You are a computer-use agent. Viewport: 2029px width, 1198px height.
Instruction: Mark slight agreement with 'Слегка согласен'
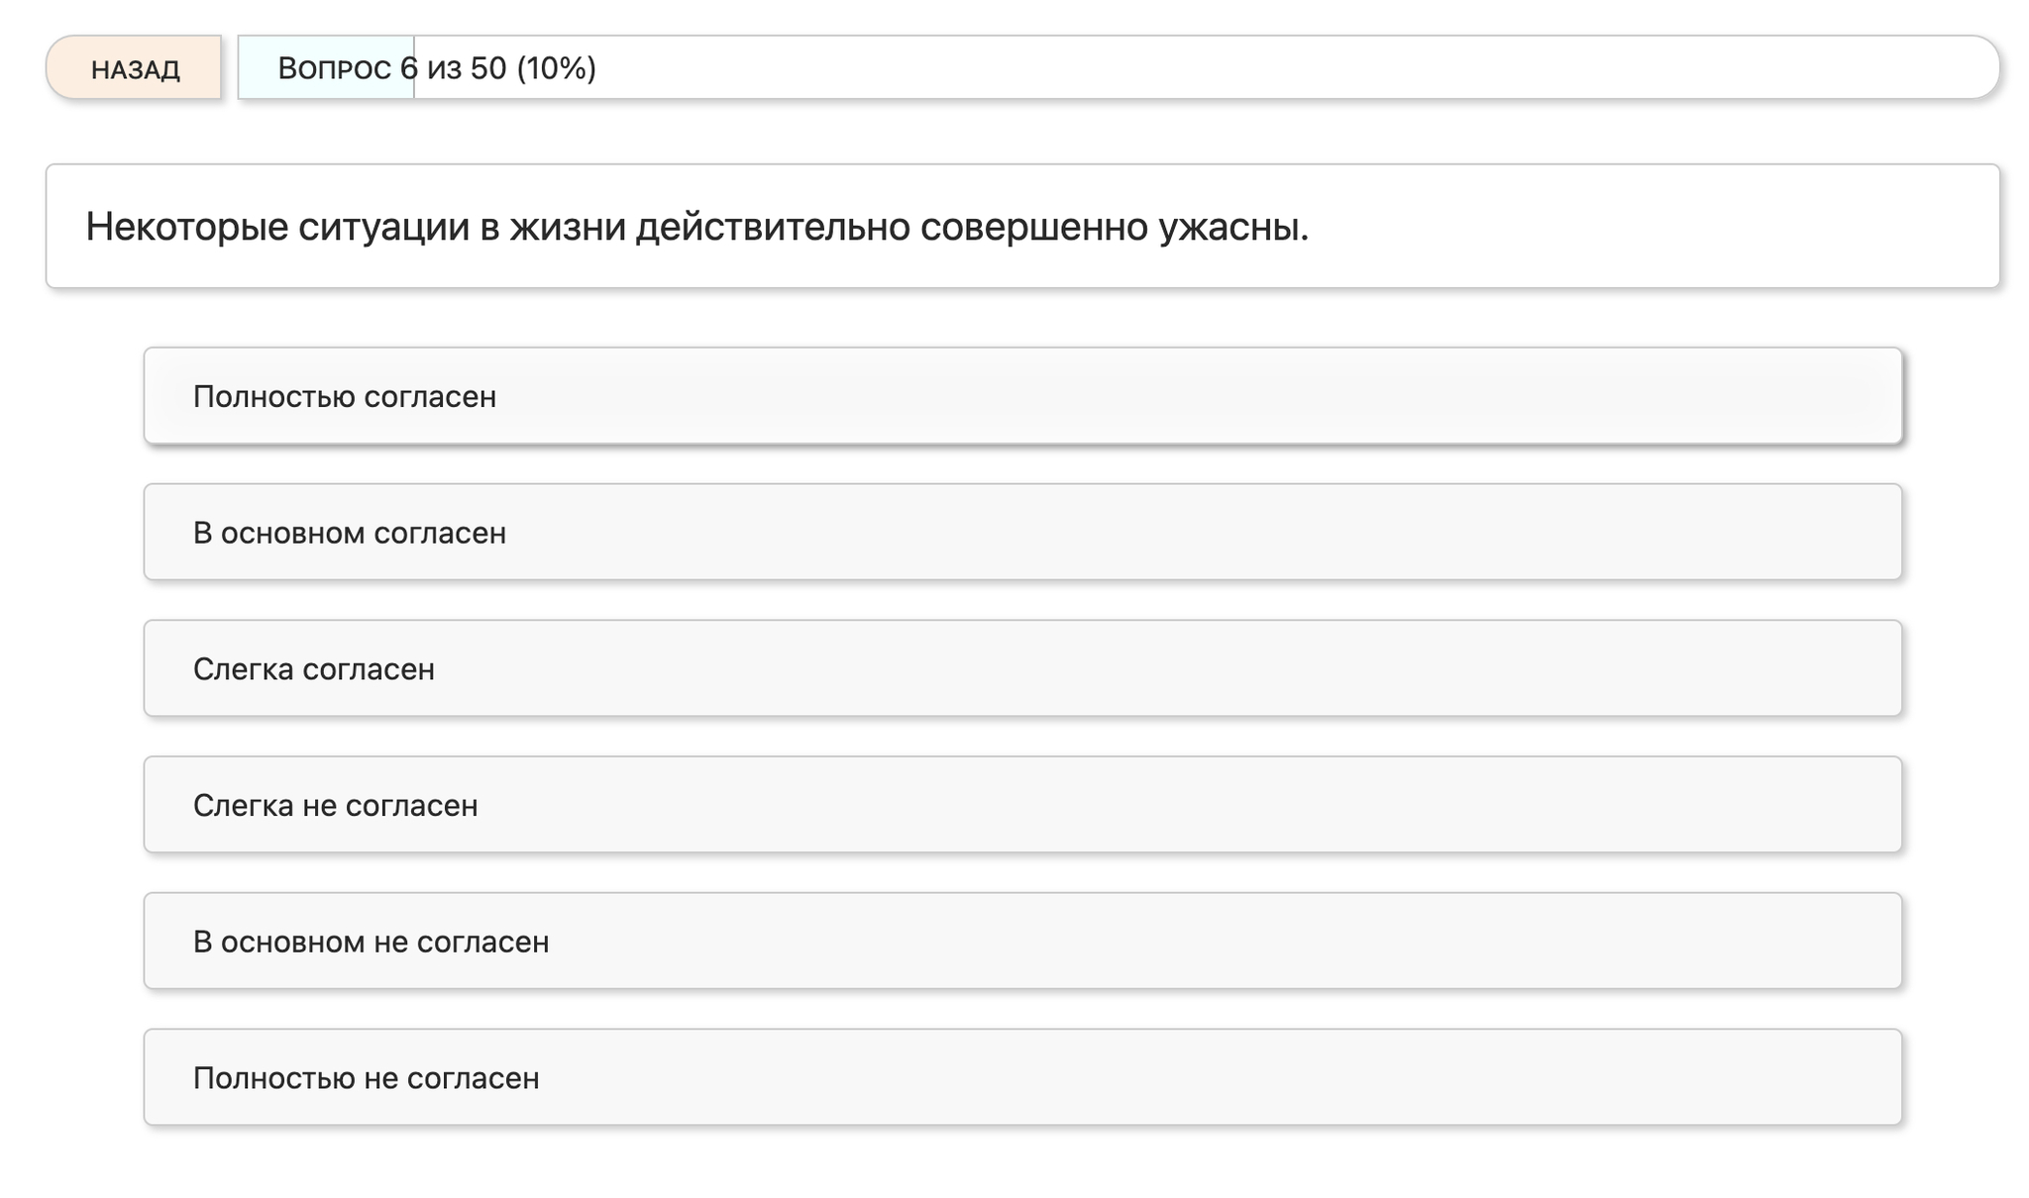tap(1021, 668)
